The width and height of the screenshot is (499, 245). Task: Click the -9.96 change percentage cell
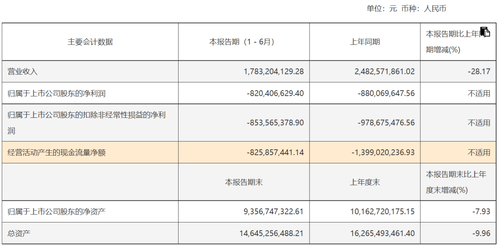click(481, 233)
